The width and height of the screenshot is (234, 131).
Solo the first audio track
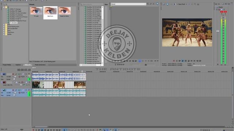pyautogui.click(x=26, y=74)
